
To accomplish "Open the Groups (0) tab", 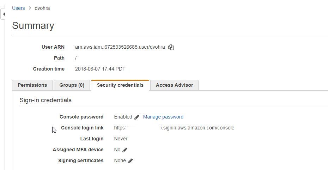I will coord(72,85).
